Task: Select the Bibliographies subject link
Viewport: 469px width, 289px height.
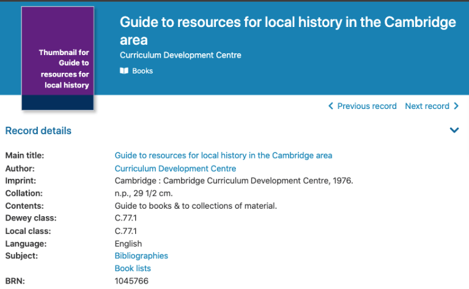Action: [x=141, y=256]
